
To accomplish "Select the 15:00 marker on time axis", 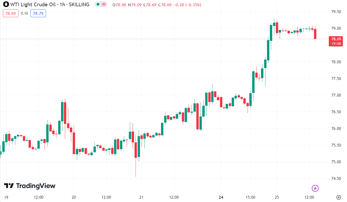I will 251,197.
